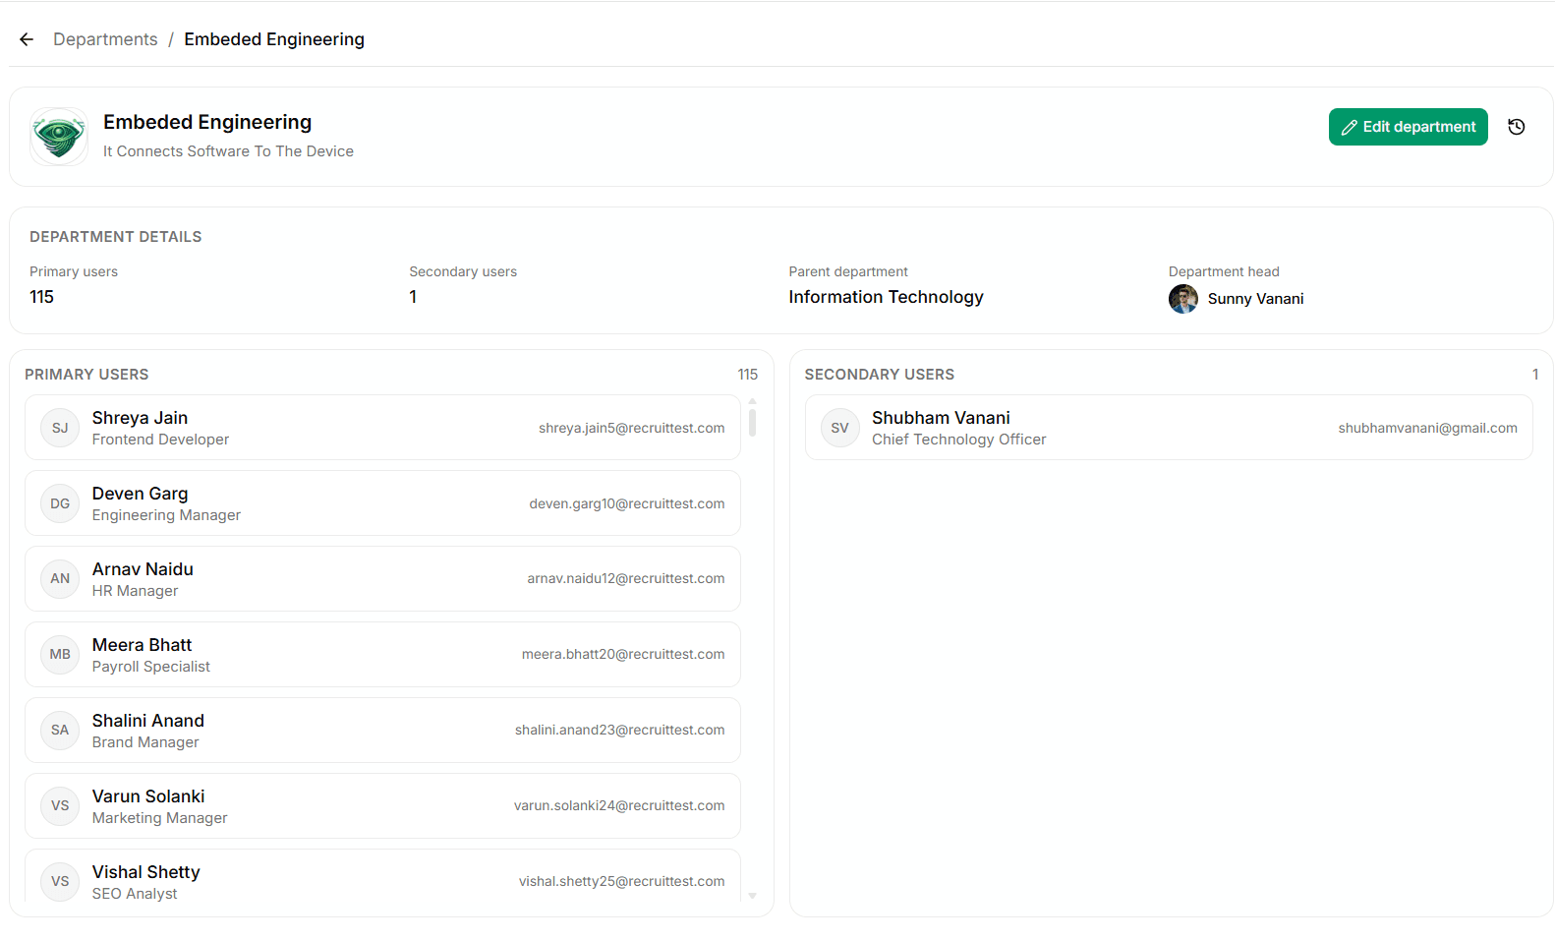Select the Shalini Anand name
This screenshot has height=941, width=1555.
tap(148, 721)
